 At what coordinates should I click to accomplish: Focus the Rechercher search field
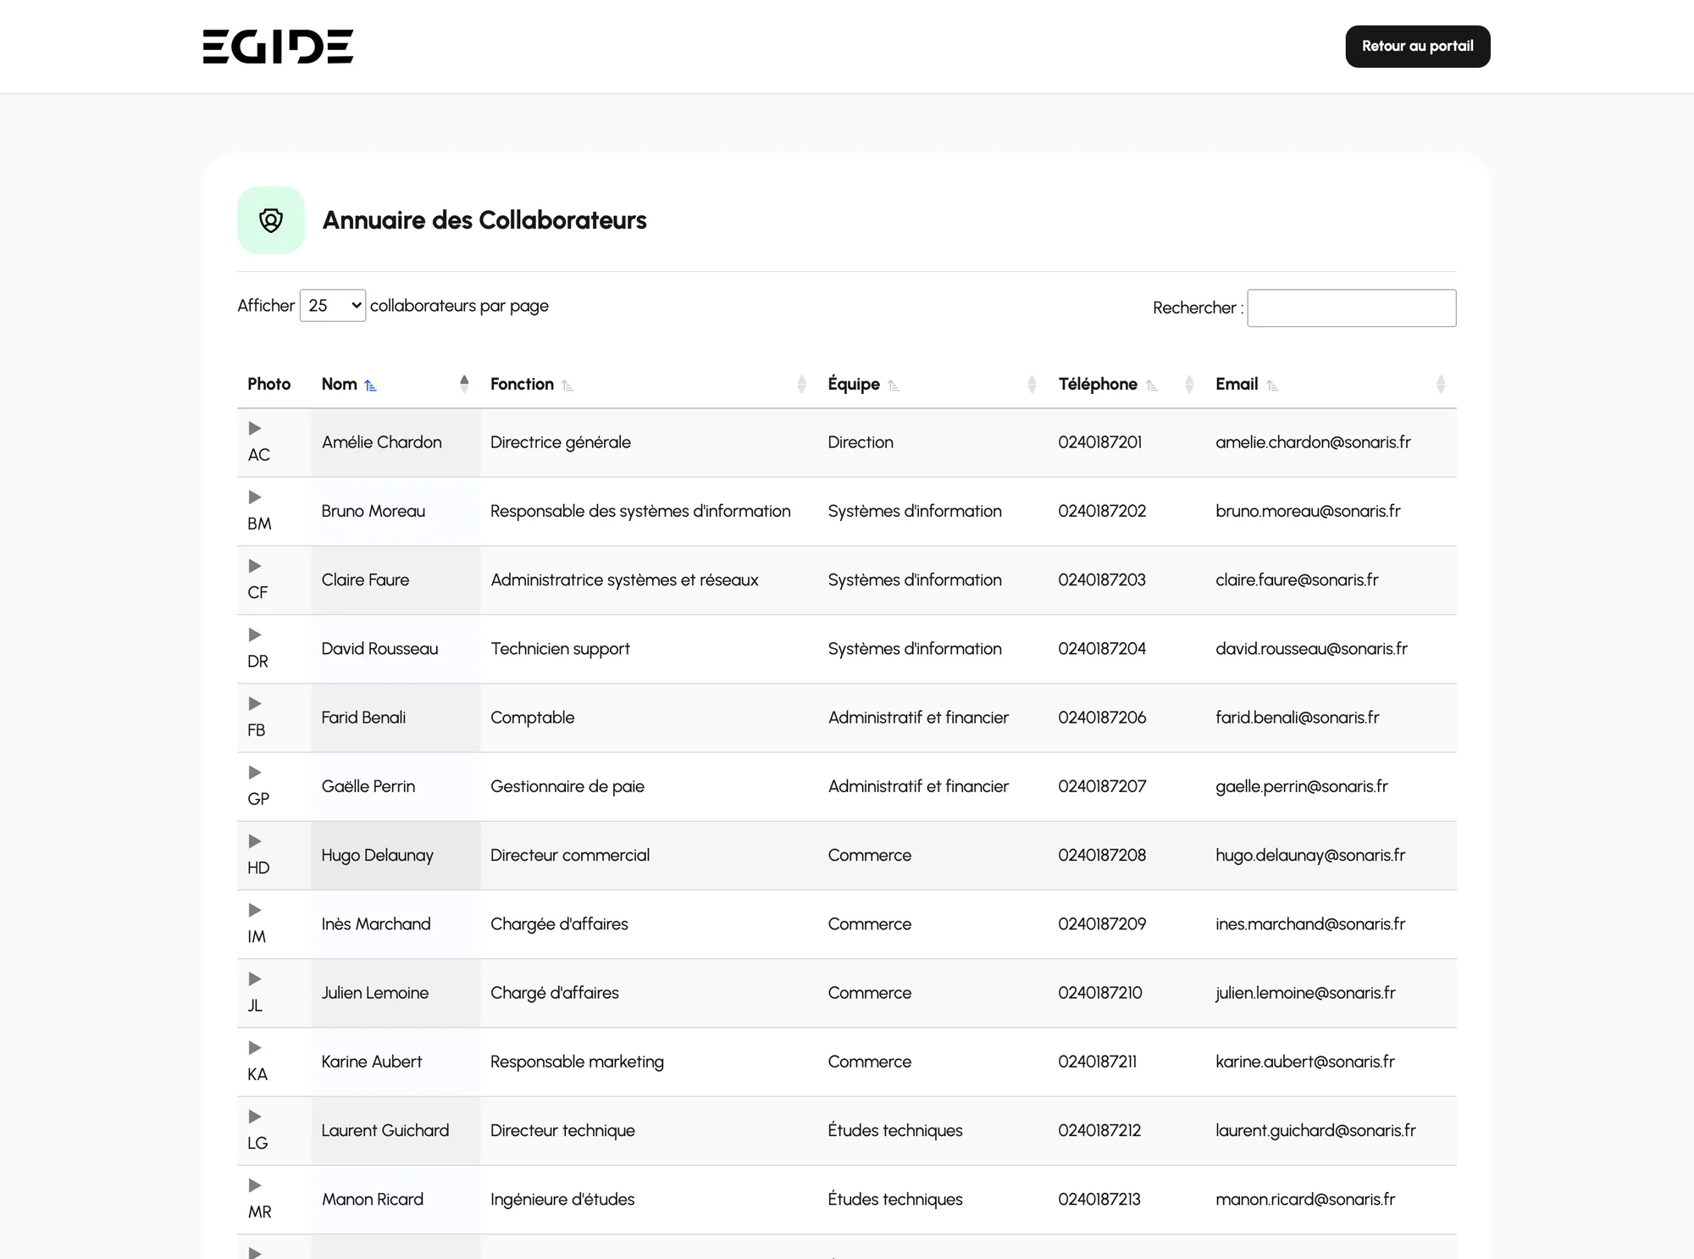[x=1352, y=308]
